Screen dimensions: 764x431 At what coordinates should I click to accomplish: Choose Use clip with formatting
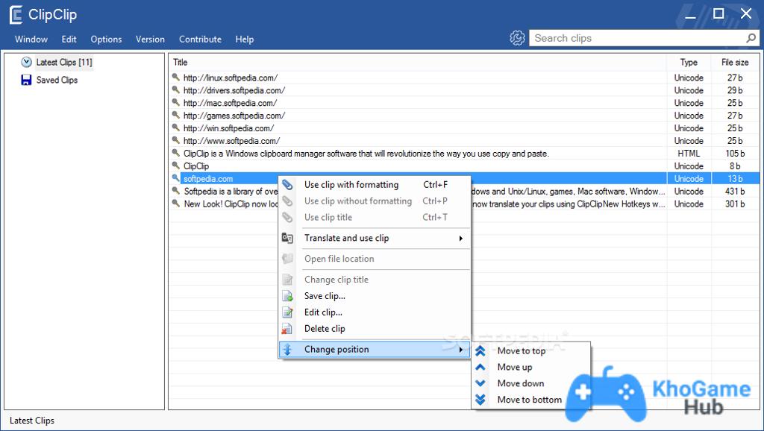(x=351, y=185)
